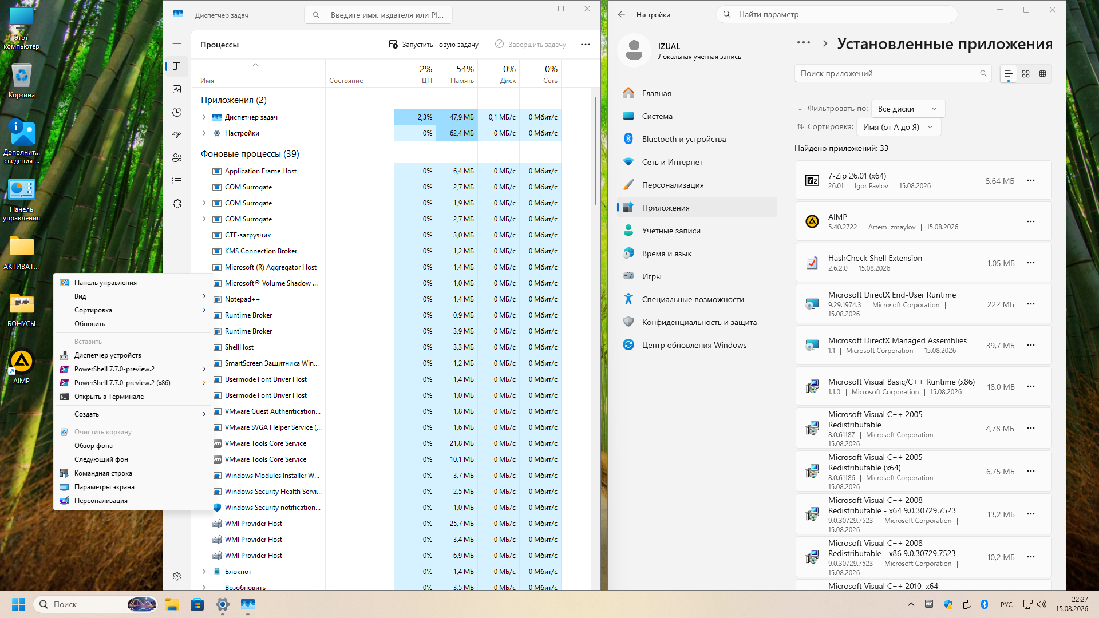Open the breadcrumb ellipsis in Settings
This screenshot has width=1099, height=618.
coord(804,43)
